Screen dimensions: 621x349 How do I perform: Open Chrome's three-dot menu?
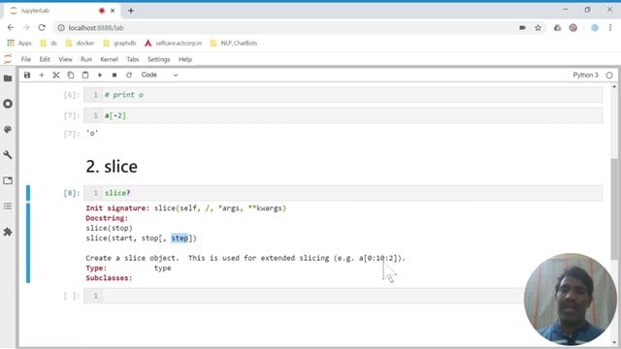tap(610, 28)
